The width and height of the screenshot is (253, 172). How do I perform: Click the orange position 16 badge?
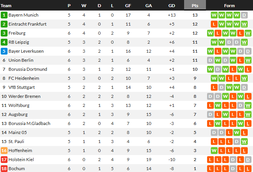[x=4, y=151]
